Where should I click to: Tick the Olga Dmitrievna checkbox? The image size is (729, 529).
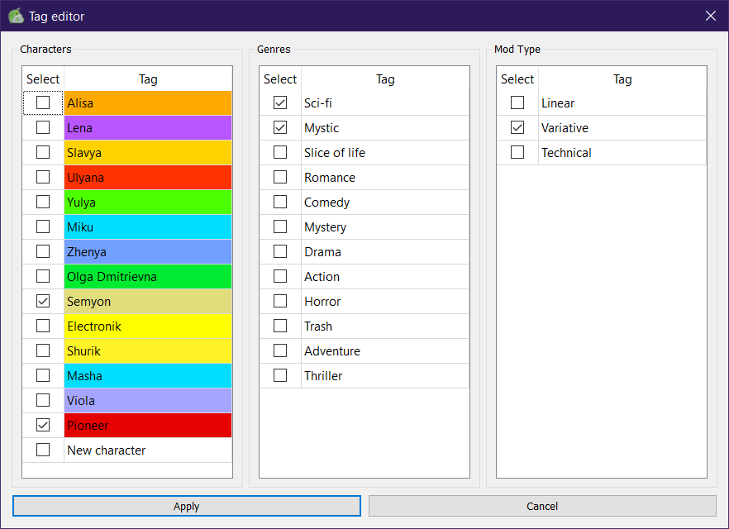(x=43, y=276)
